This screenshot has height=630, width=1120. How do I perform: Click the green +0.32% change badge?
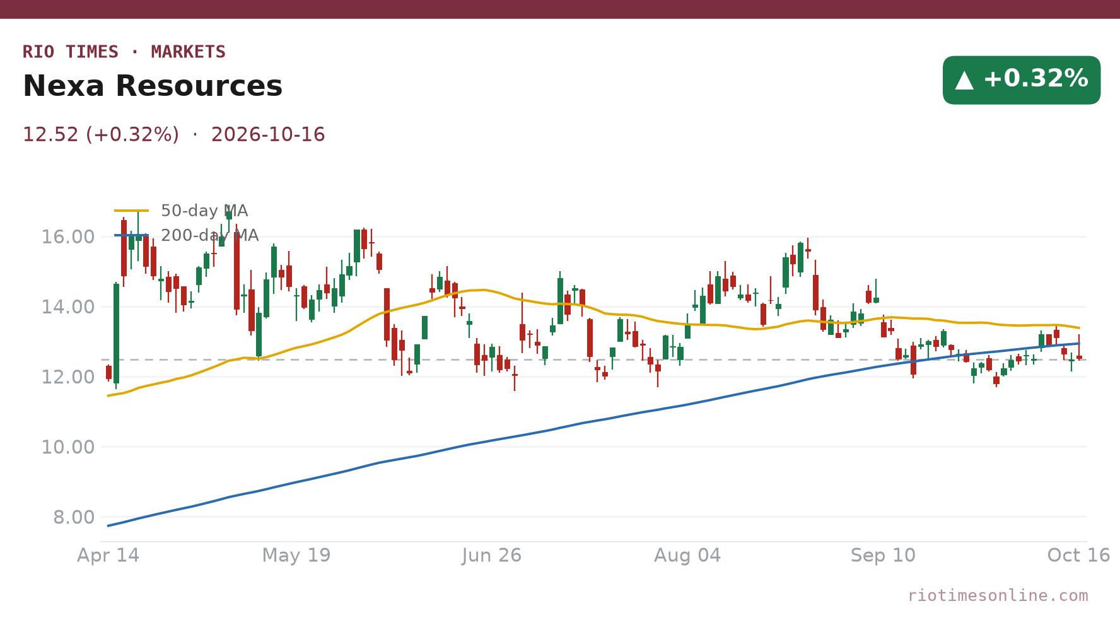click(x=1022, y=80)
